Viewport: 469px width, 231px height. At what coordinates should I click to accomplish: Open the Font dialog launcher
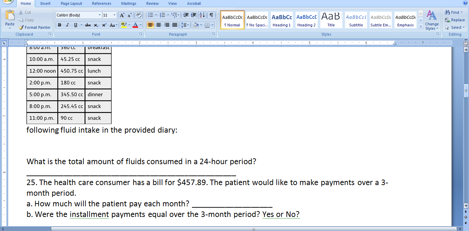(141, 34)
